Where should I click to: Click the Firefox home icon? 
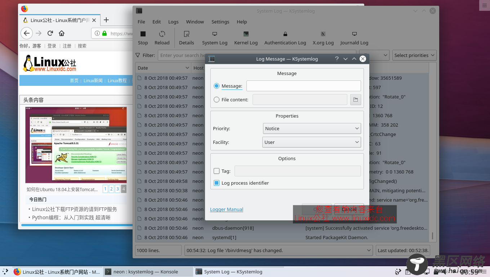[x=62, y=33]
